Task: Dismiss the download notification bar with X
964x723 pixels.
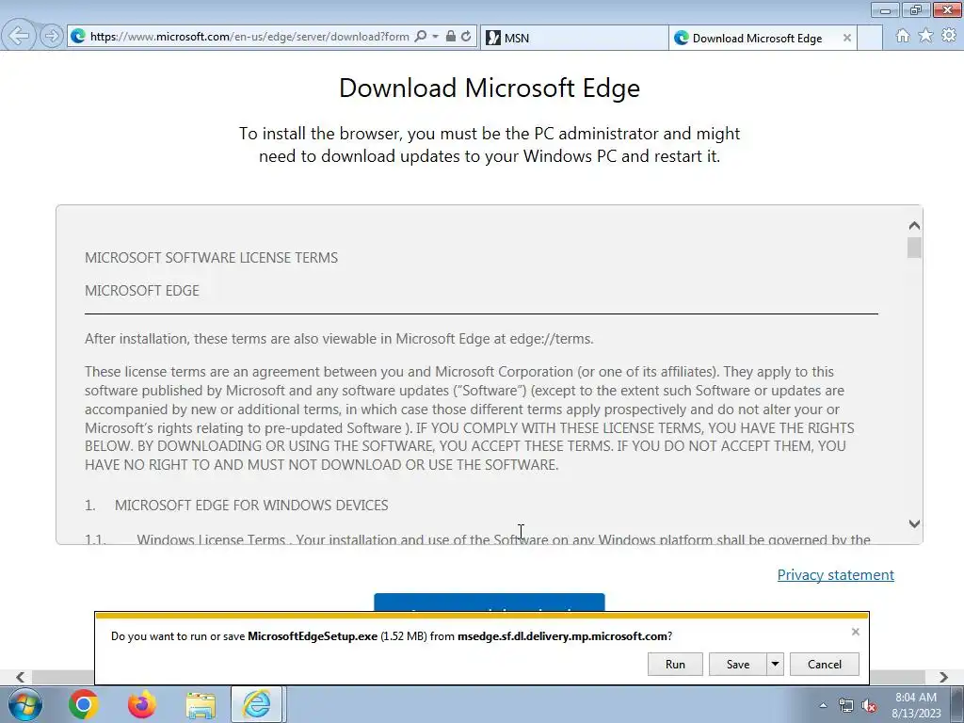Action: [x=855, y=632]
